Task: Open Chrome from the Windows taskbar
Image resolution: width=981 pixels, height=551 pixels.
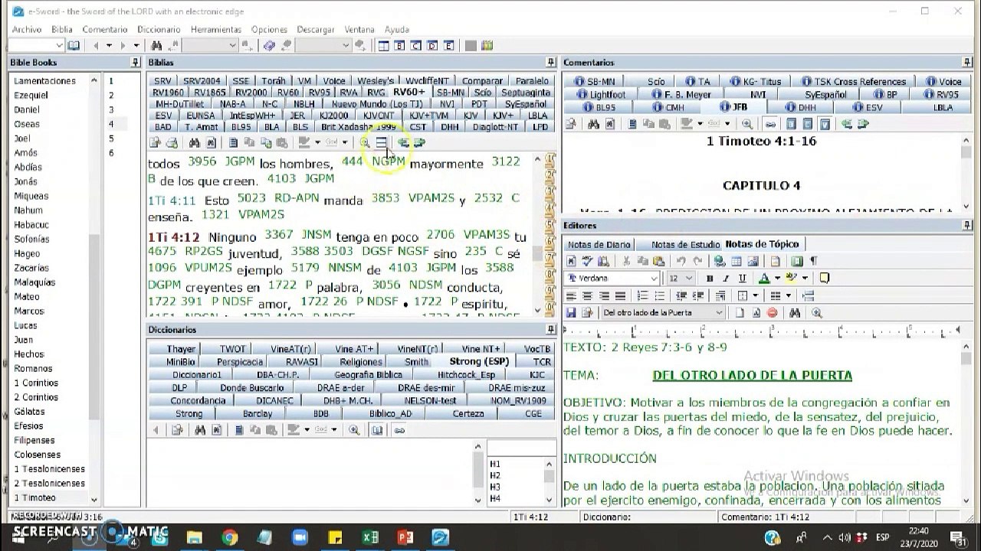Action: coord(229,537)
